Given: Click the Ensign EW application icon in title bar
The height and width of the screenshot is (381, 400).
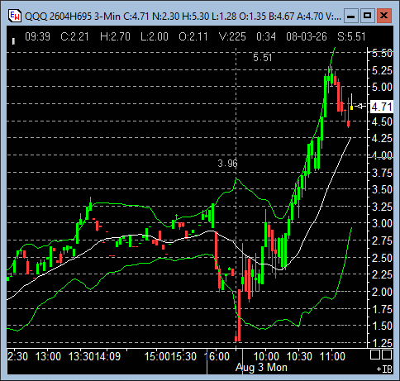Looking at the screenshot, I should click(x=14, y=16).
